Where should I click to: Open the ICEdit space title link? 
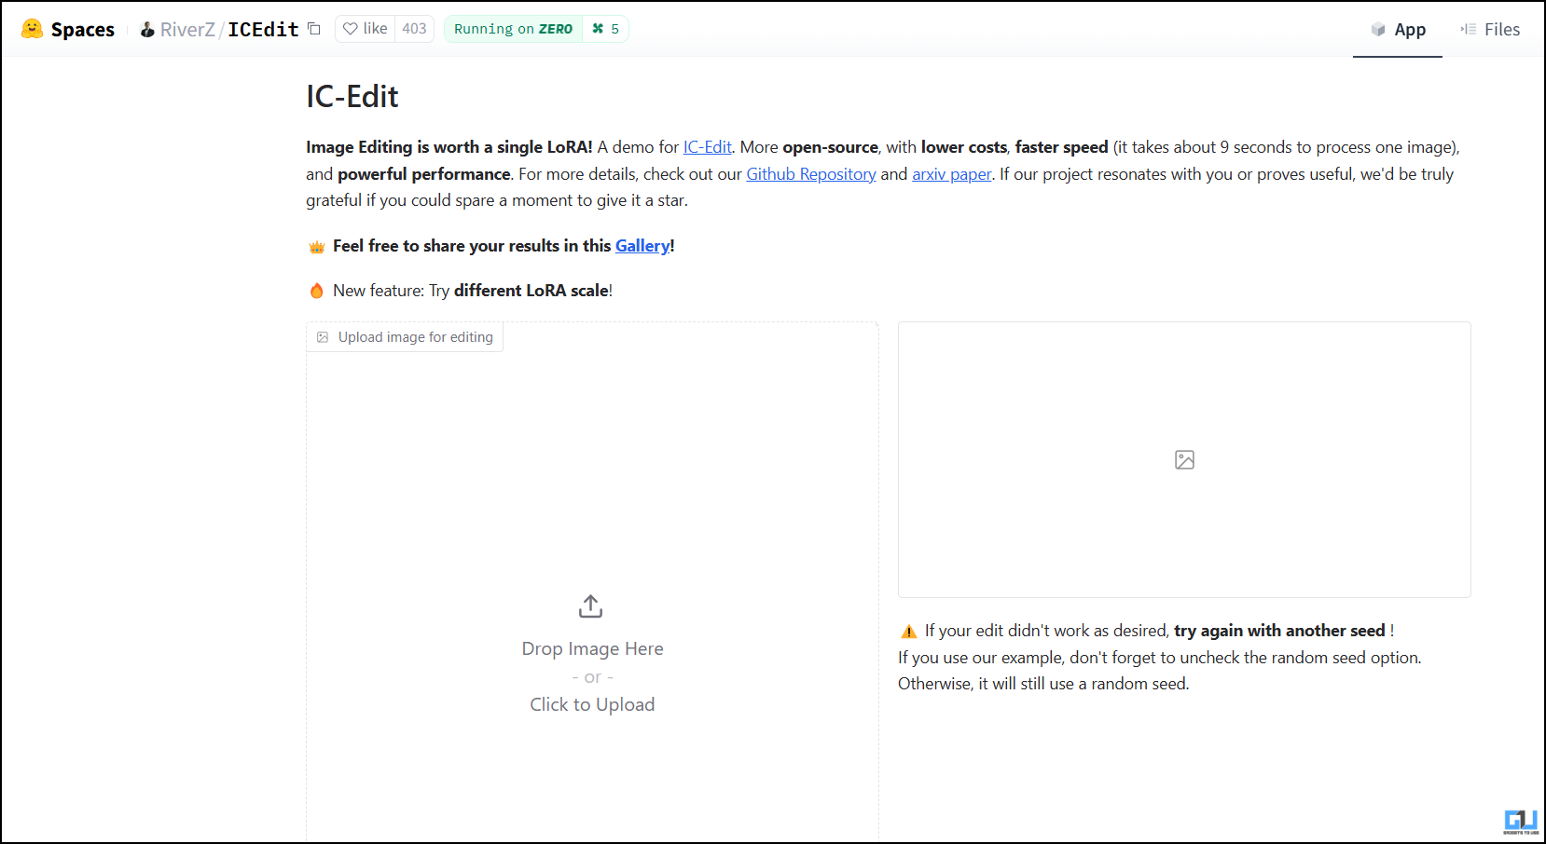coord(263,30)
